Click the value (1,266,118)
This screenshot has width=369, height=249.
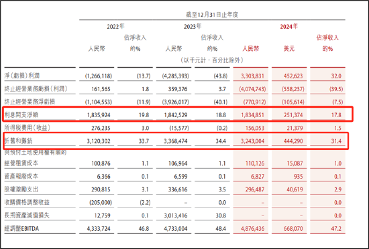99,76
